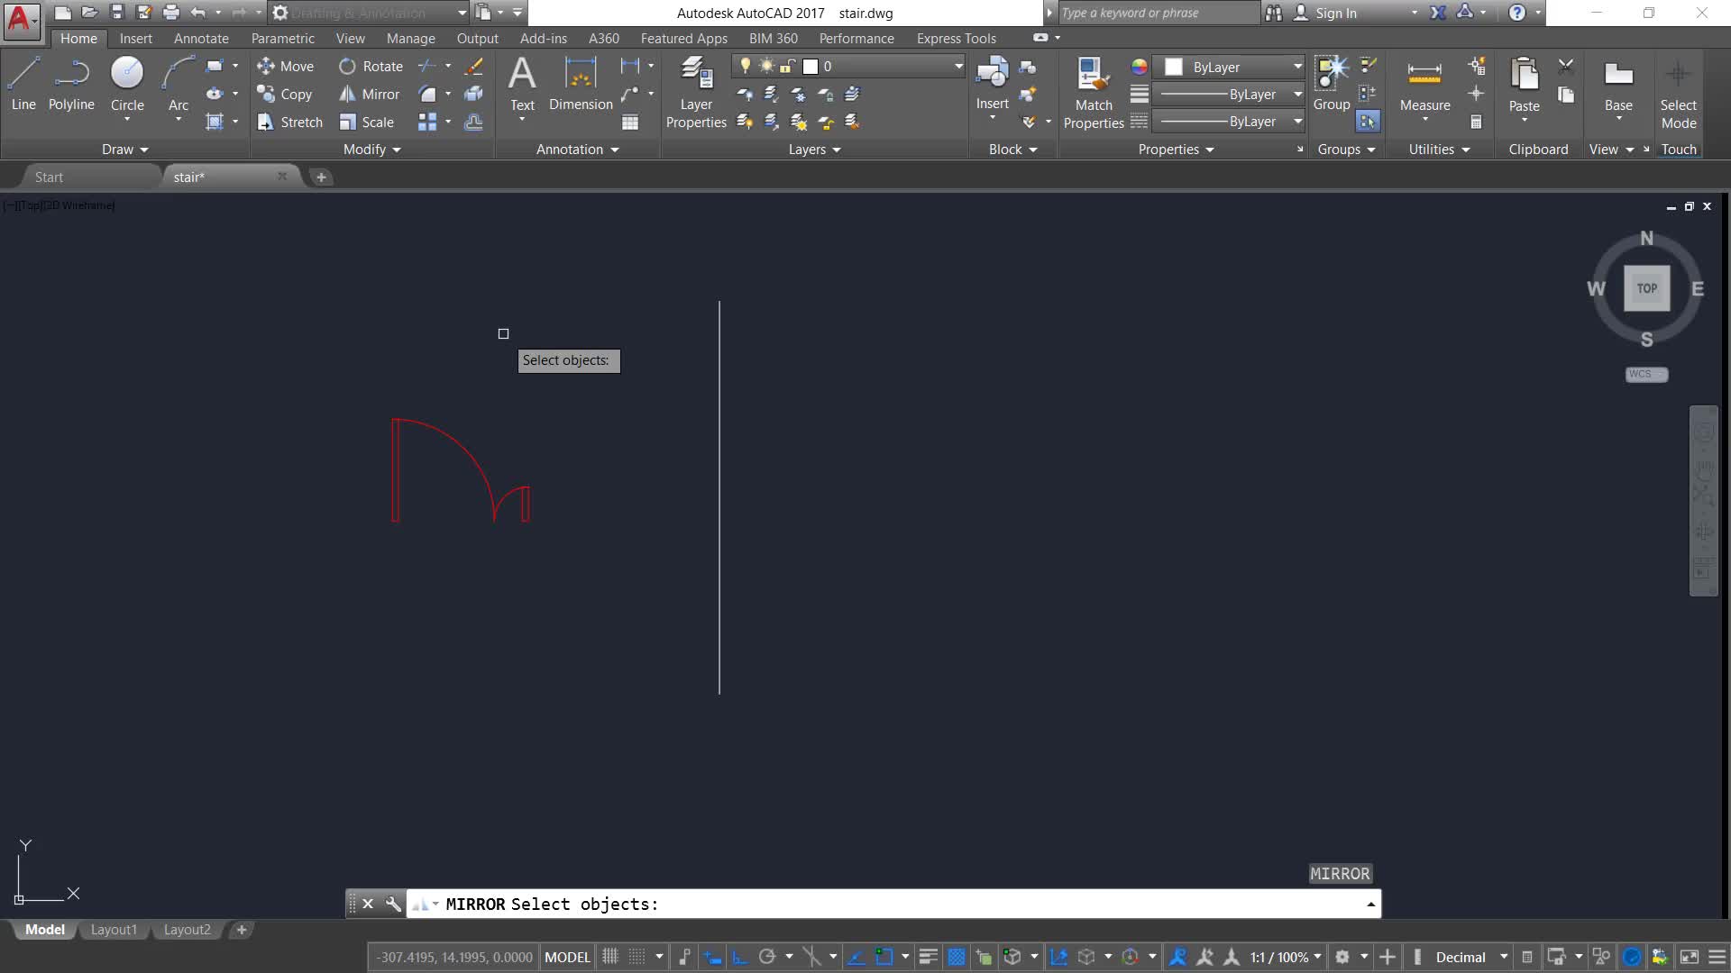Select the Circle tool
1731x973 pixels.
127,84
